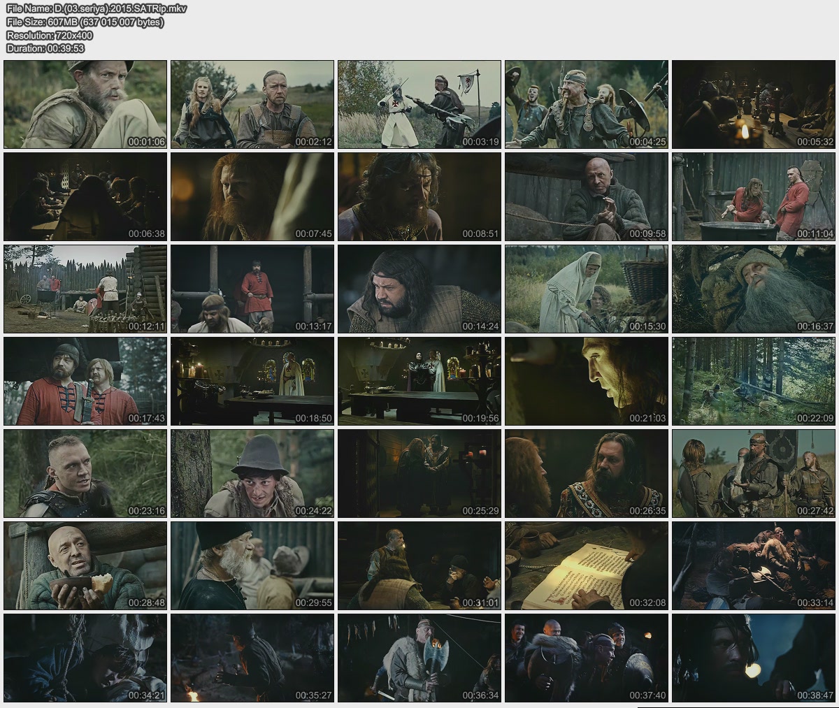The image size is (839, 708).
Task: Select the long grey beard frame at 00:16:37
Action: tap(754, 289)
